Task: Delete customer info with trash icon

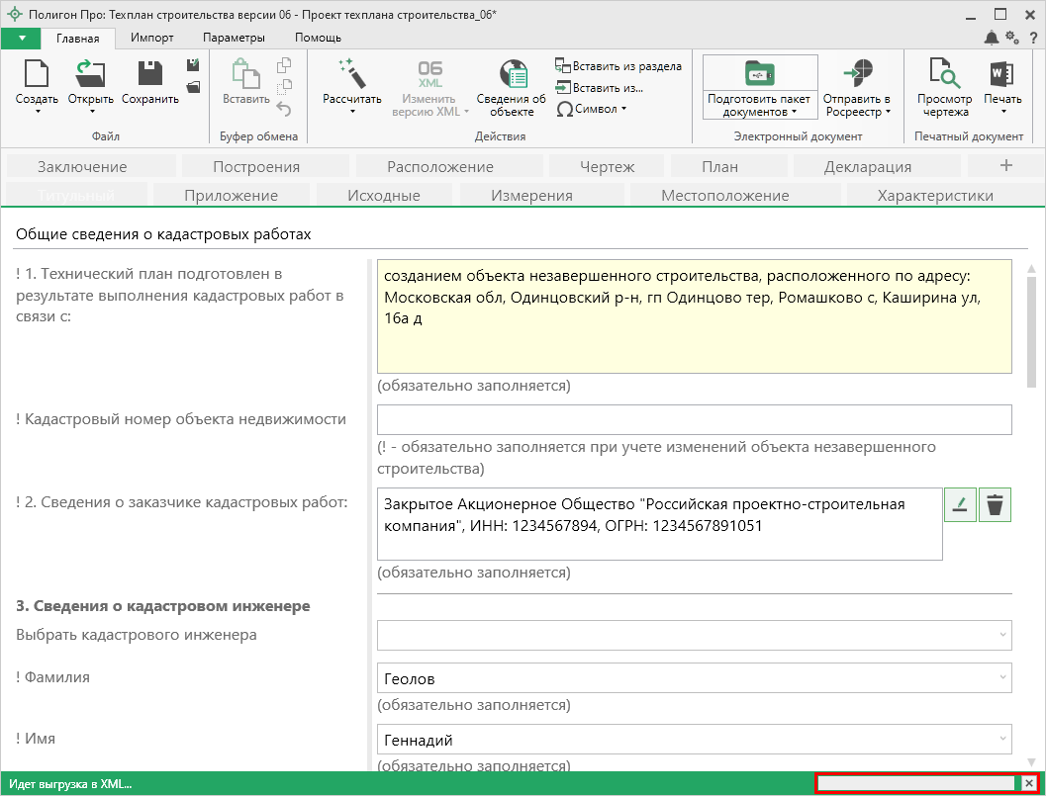Action: [995, 505]
